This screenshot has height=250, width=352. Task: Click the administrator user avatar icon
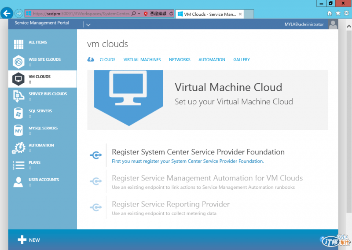pyautogui.click(x=333, y=24)
